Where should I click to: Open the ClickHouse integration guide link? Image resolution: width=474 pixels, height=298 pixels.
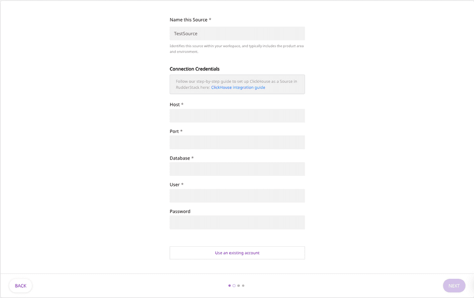238,88
